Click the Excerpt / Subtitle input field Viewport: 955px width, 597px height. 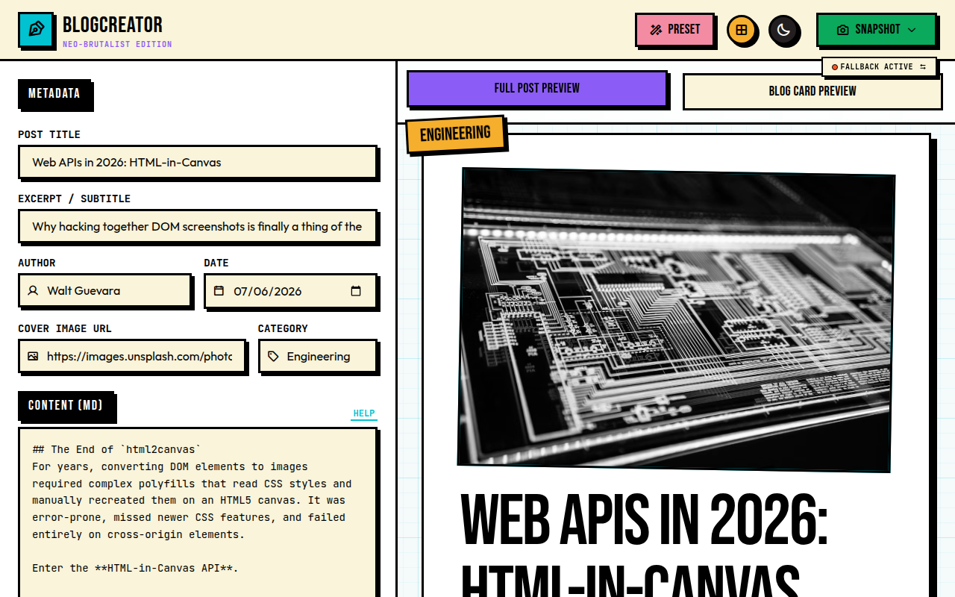coord(198,226)
